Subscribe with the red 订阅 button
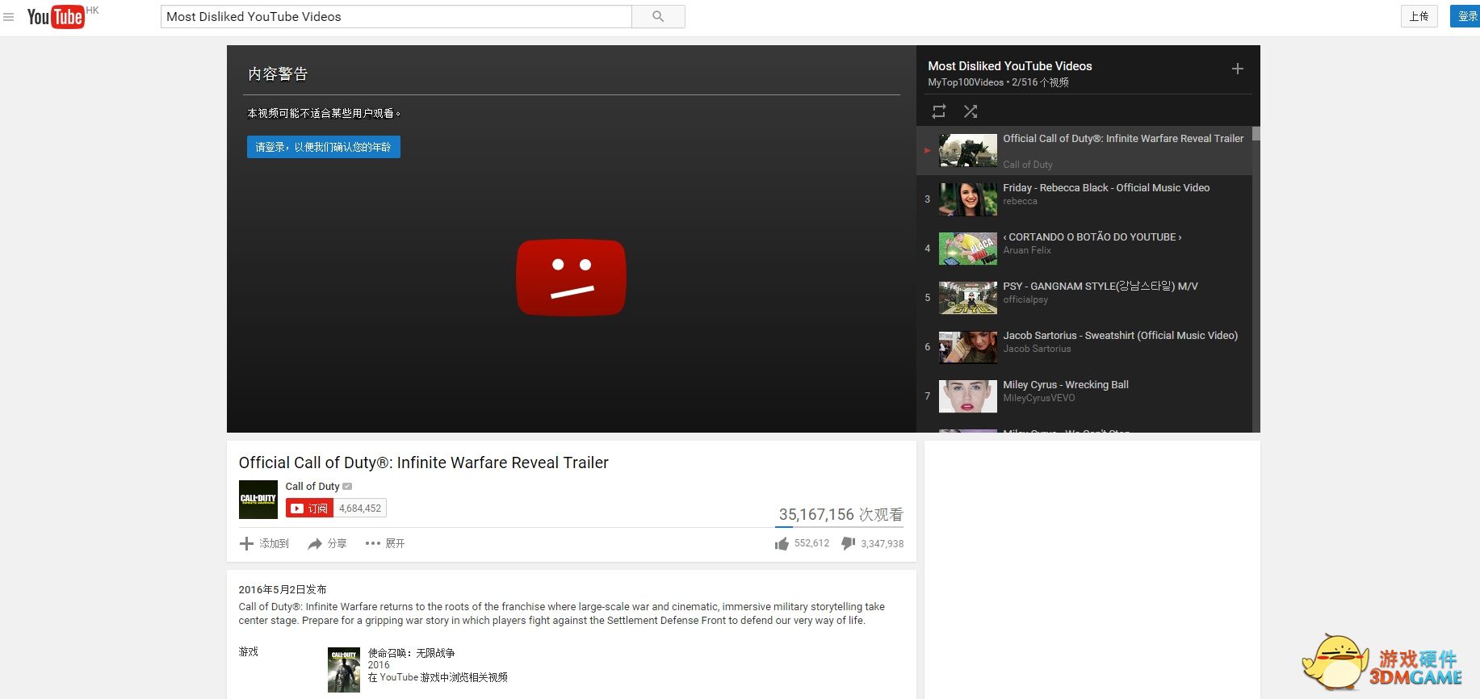Image resolution: width=1480 pixels, height=699 pixels. click(x=309, y=509)
